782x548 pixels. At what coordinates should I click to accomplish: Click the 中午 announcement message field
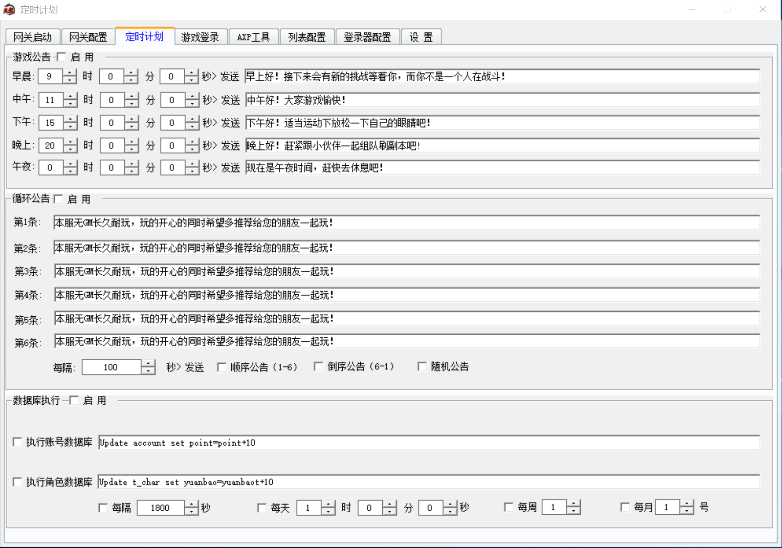503,100
